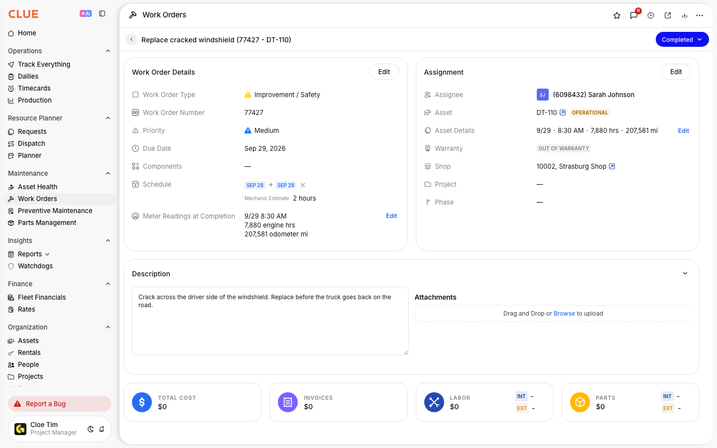The width and height of the screenshot is (717, 448).
Task: Go back using the left chevron button
Action: coord(131,39)
